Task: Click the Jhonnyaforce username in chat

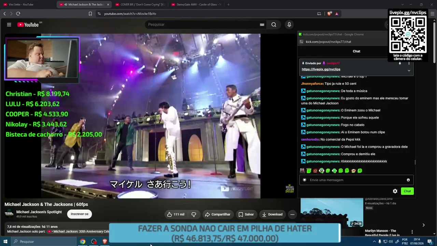Action: (x=312, y=84)
